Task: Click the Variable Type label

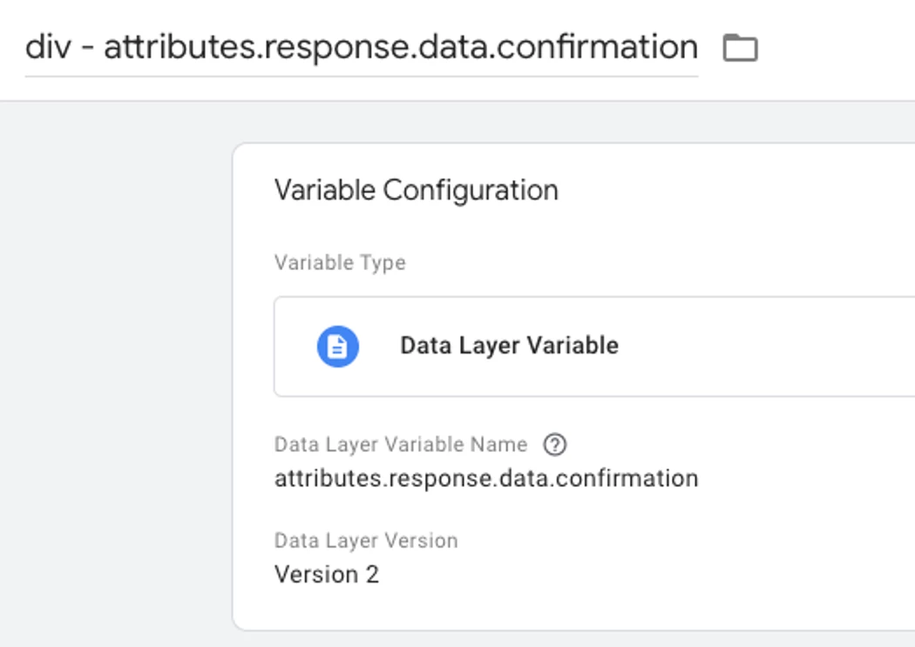Action: (x=340, y=263)
